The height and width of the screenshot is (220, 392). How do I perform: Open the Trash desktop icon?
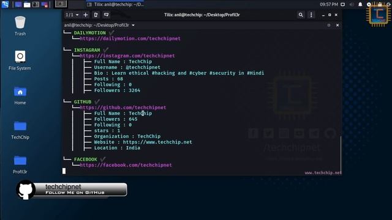pos(20,26)
